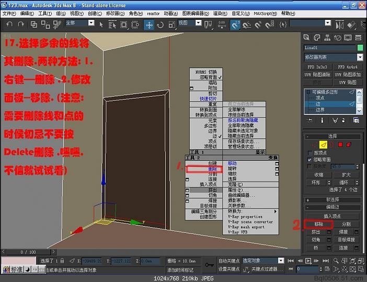367x282 pixels.
Task: Click the 移除 button in 编辑边
Action: [318, 224]
